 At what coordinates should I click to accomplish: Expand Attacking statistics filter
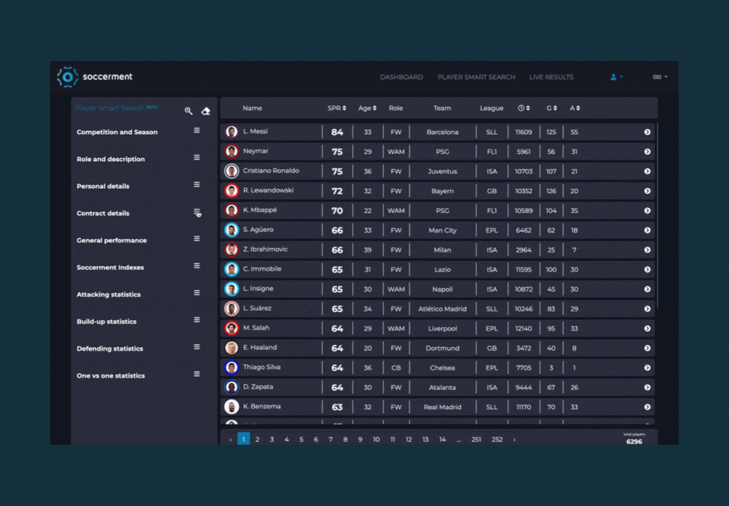click(196, 293)
